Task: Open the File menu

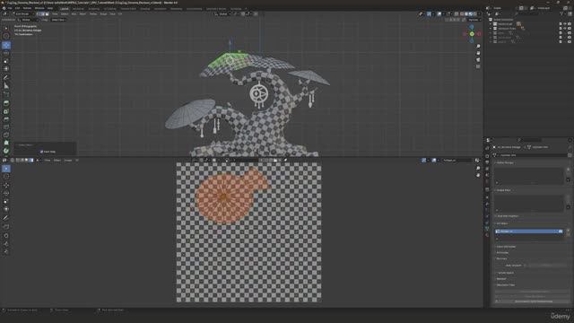Action: click(10, 8)
